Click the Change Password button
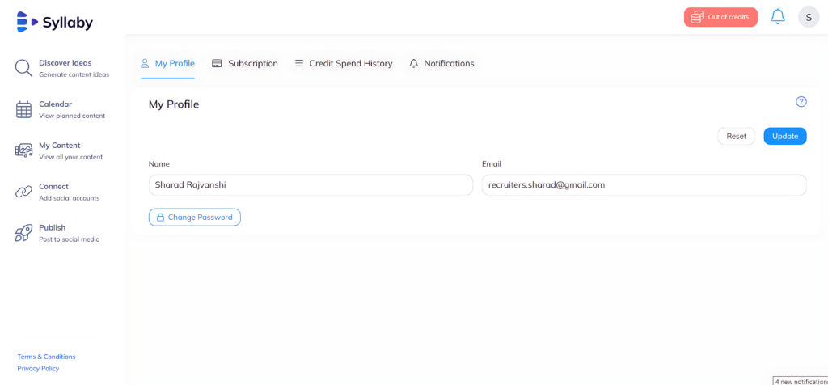The height and width of the screenshot is (385, 828). point(194,217)
